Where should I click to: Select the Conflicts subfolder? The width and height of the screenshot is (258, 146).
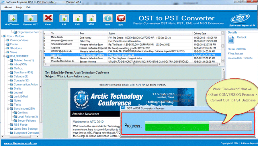23,113
